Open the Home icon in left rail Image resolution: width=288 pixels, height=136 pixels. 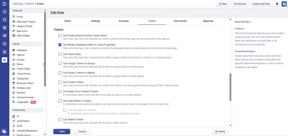coord(4,12)
